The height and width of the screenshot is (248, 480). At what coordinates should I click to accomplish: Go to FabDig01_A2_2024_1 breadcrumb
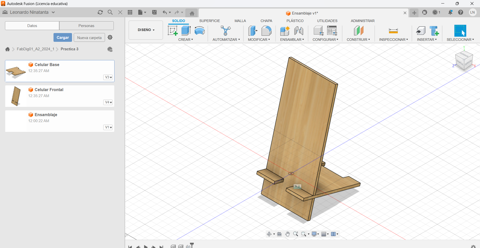[x=35, y=49]
